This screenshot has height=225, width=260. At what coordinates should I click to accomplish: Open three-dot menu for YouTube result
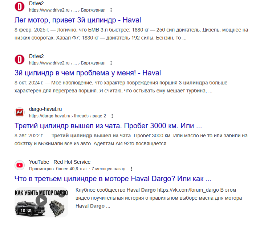131,169
